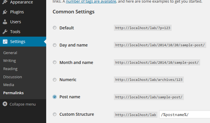The image size is (210, 123).
Task: Open the Media settings submenu item
Action: click(9, 85)
